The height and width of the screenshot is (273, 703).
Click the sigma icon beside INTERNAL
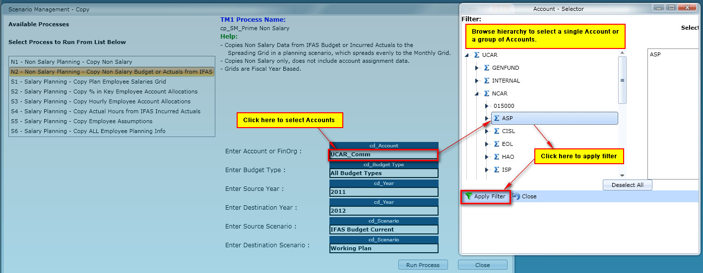point(487,81)
